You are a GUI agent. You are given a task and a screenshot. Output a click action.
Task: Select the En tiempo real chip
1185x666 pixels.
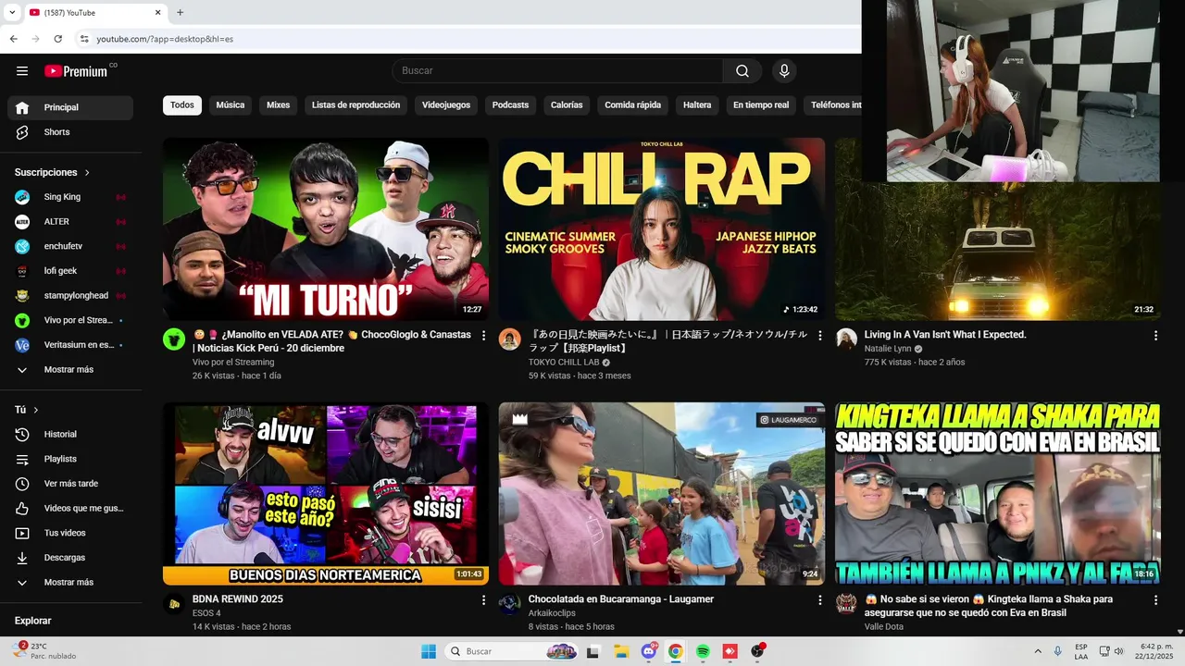761,105
